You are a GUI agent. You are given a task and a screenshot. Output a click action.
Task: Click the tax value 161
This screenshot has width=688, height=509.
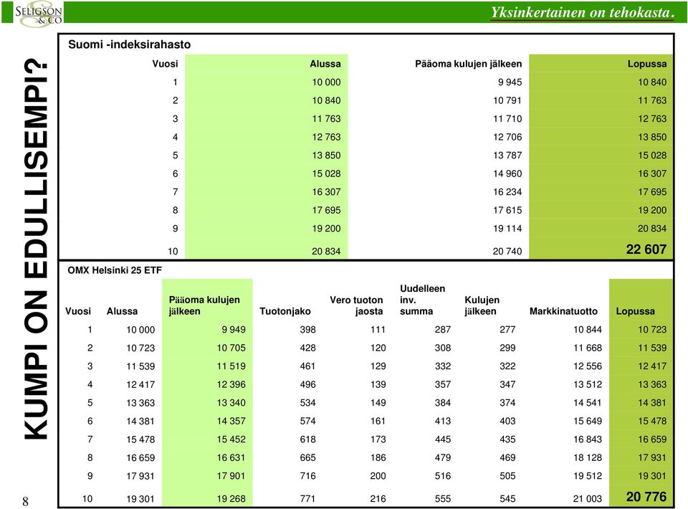click(x=378, y=422)
